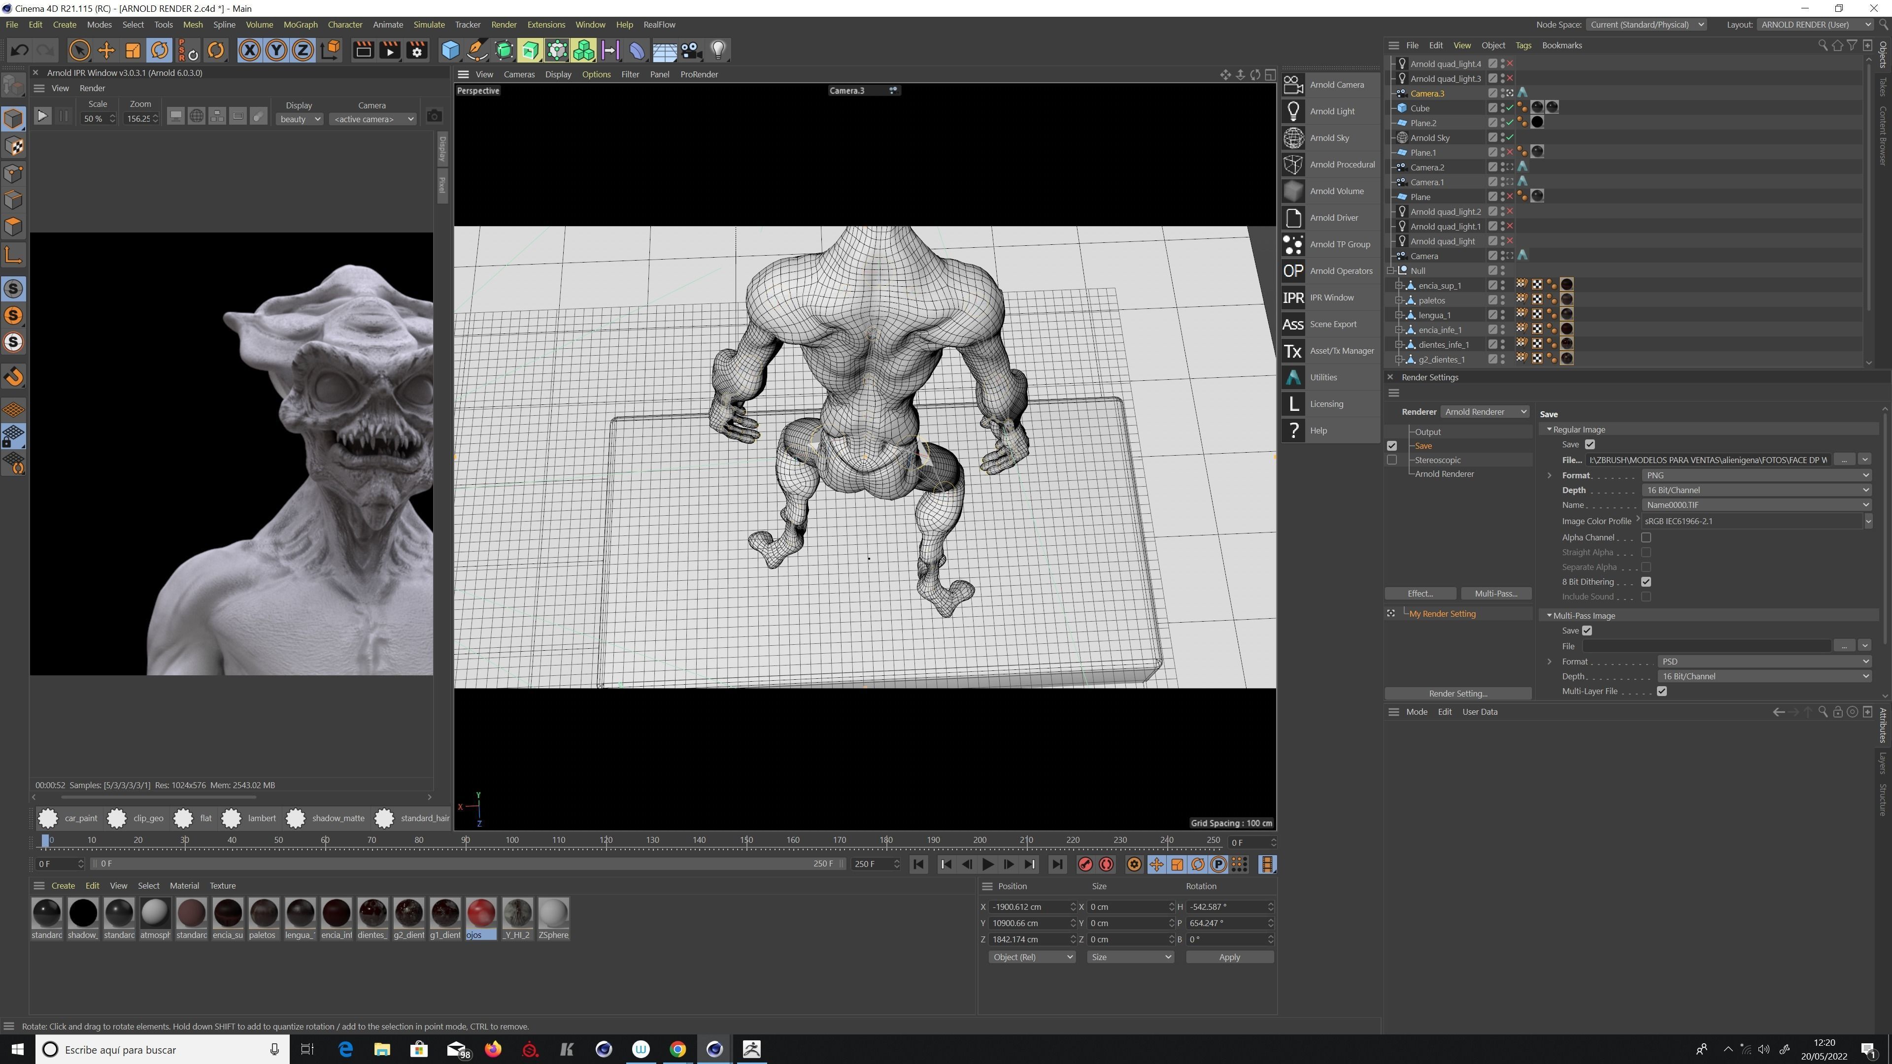
Task: Select Camera.3 in object list
Action: point(1427,93)
